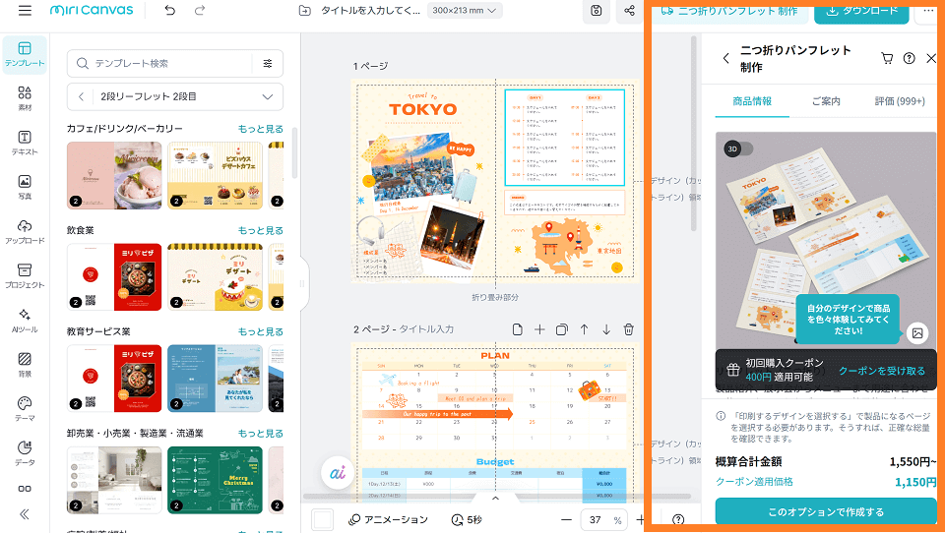Open the アップロード upload panel
Screen dimensions: 945x533
click(25, 231)
